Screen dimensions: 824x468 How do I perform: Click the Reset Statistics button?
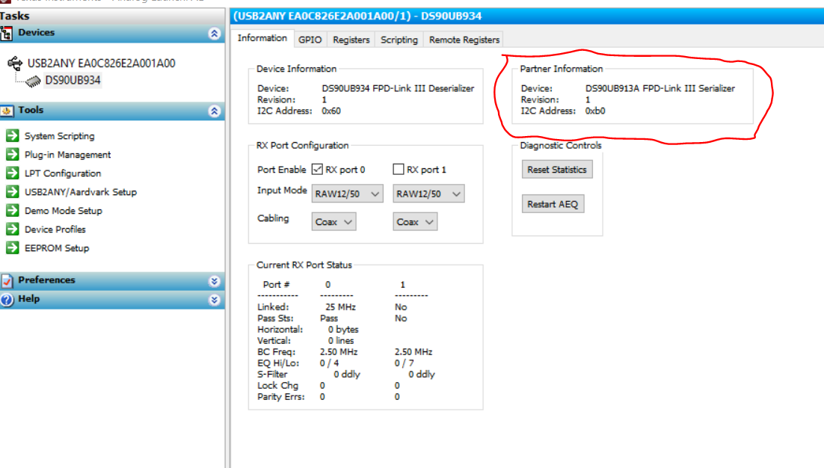(x=557, y=170)
